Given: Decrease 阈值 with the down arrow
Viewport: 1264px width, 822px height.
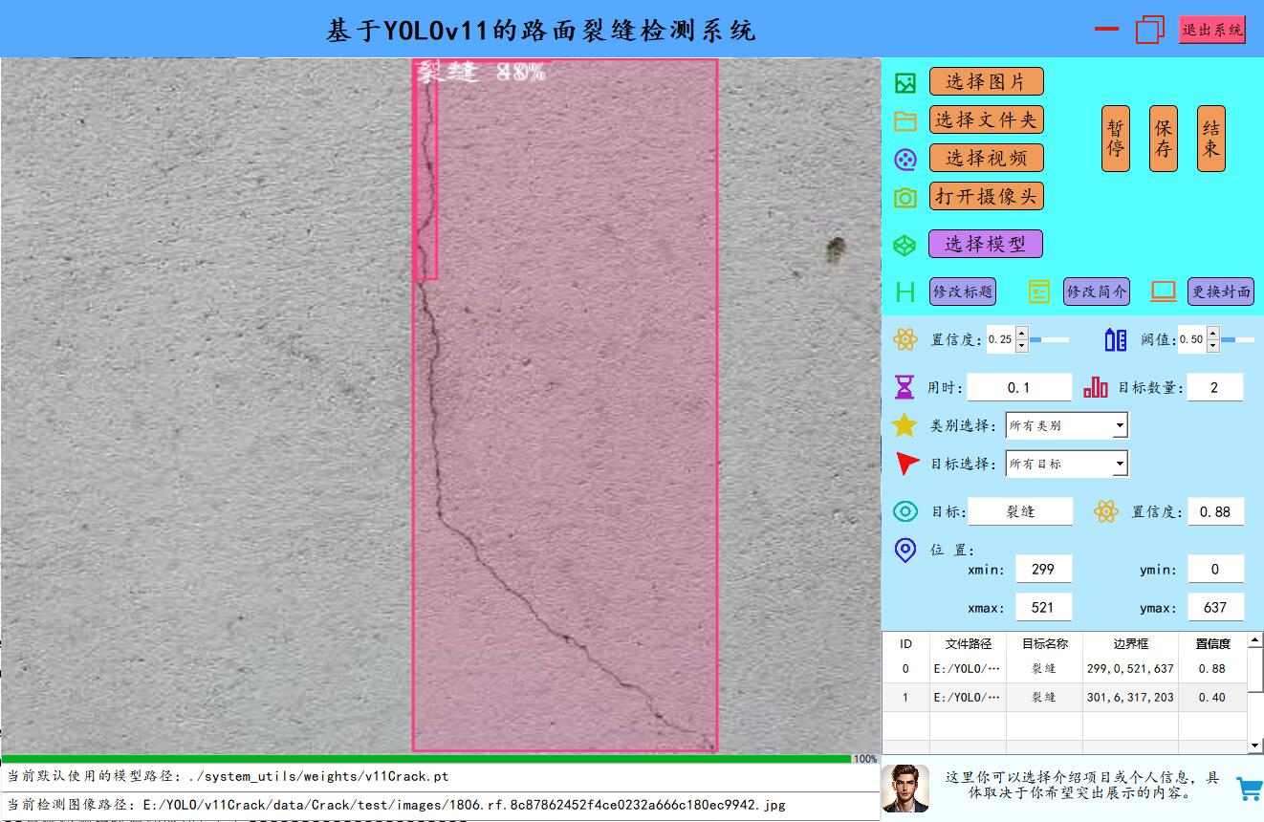Looking at the screenshot, I should (x=1212, y=346).
